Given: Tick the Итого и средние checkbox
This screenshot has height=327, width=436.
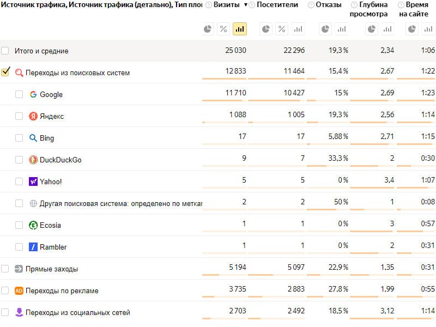Looking at the screenshot, I should click(x=5, y=51).
